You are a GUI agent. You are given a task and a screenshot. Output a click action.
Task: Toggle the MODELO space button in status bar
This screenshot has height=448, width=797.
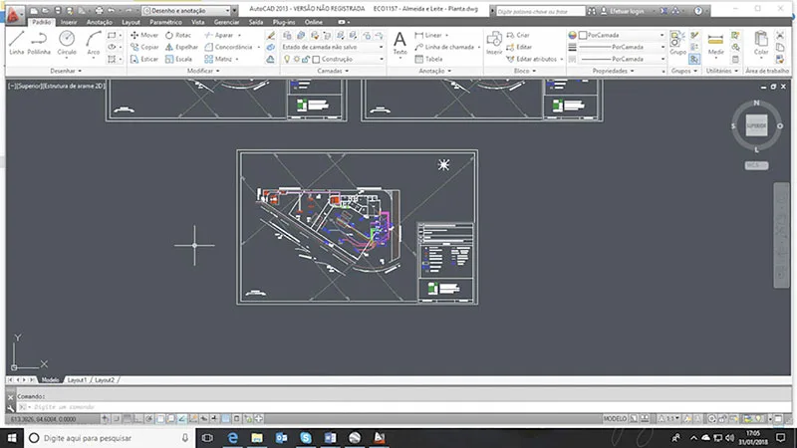617,419
